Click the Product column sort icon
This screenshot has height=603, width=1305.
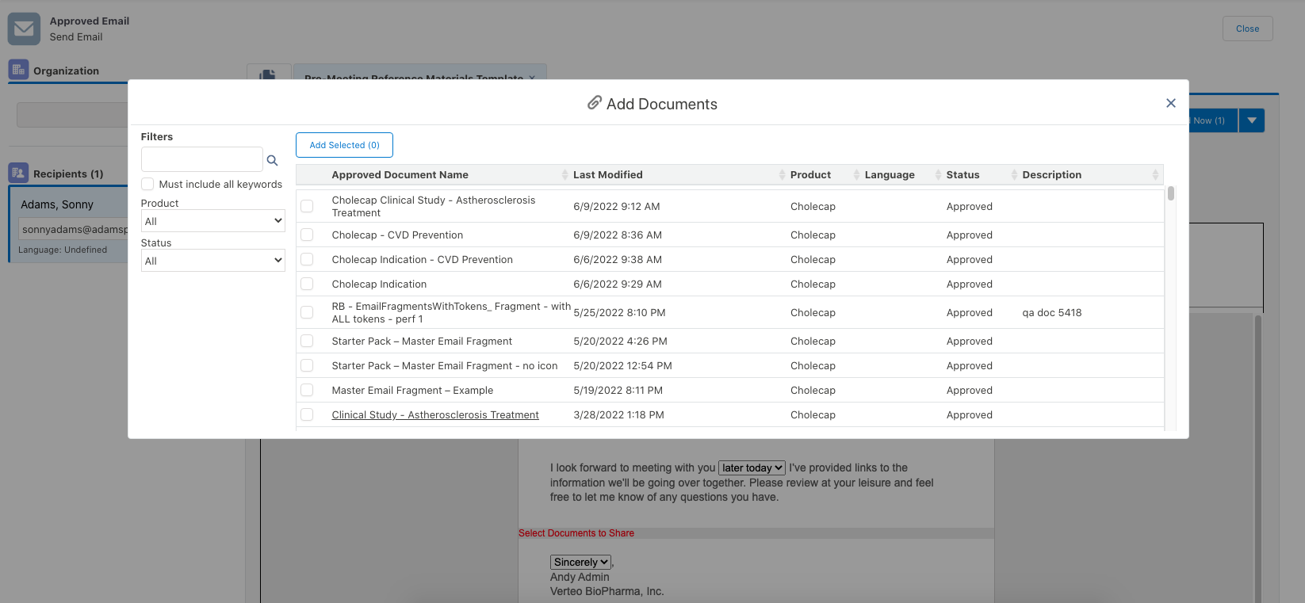click(856, 175)
